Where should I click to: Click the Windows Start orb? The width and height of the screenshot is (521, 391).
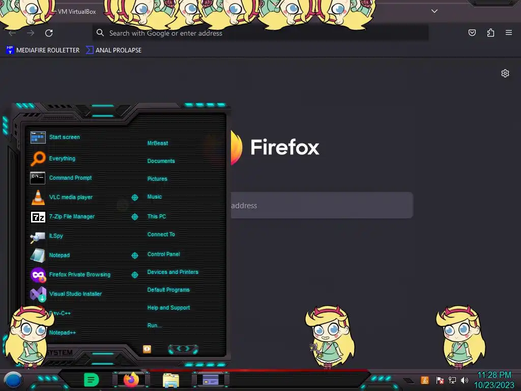click(13, 380)
